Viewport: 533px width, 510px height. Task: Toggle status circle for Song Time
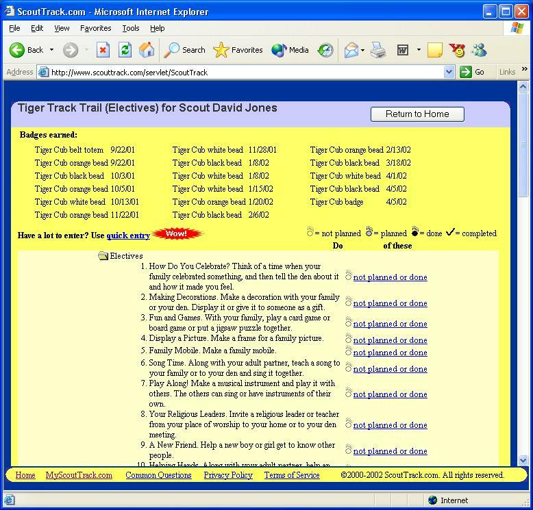coord(348,368)
